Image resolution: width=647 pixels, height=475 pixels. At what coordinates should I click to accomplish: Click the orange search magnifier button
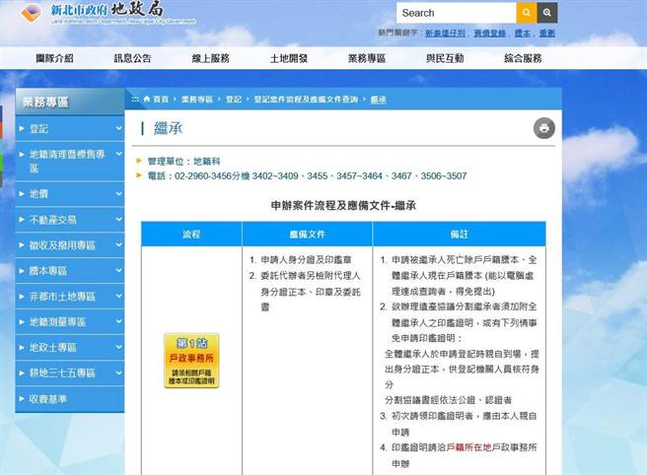526,13
